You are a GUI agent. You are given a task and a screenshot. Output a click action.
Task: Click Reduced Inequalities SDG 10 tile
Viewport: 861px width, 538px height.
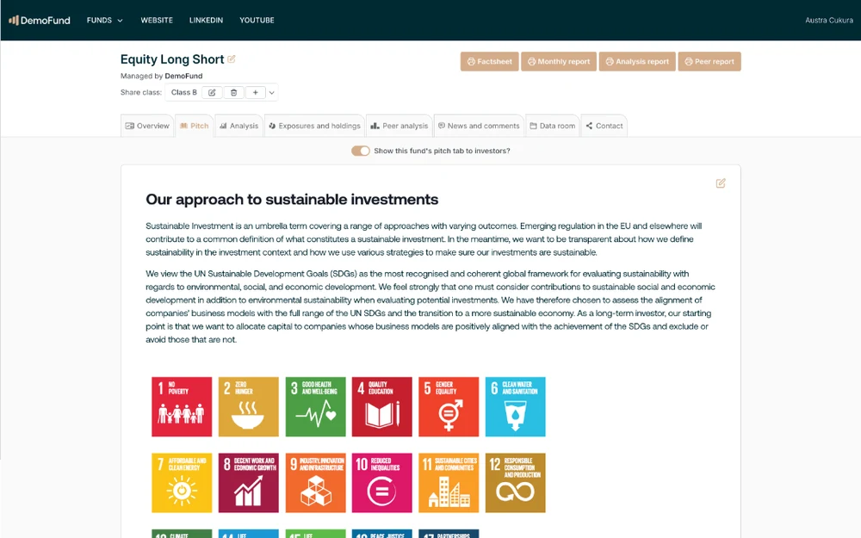point(381,483)
